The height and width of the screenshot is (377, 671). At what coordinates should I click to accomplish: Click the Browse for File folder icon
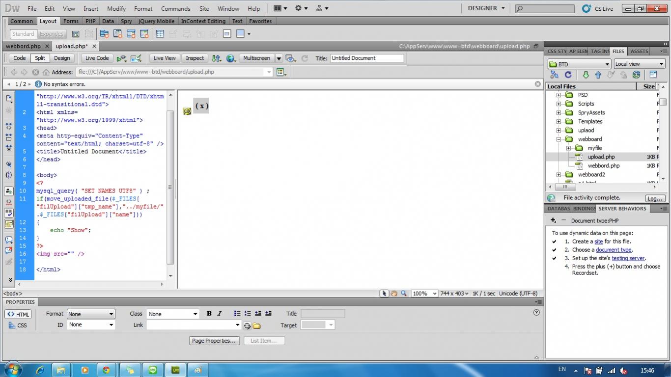tap(257, 325)
